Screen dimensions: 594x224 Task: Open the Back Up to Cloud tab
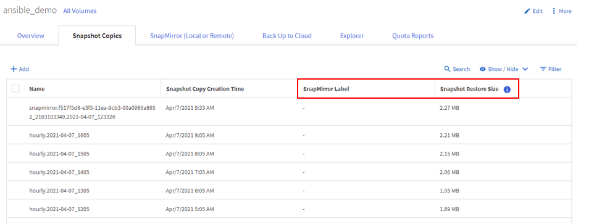[x=287, y=36]
